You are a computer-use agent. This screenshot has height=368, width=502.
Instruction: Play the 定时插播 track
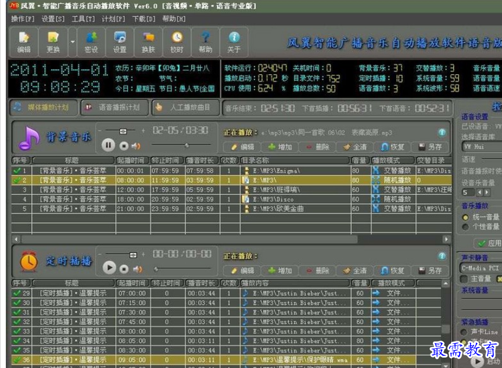click(x=109, y=268)
